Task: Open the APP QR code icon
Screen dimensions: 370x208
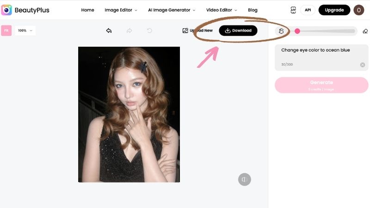Action: [293, 10]
